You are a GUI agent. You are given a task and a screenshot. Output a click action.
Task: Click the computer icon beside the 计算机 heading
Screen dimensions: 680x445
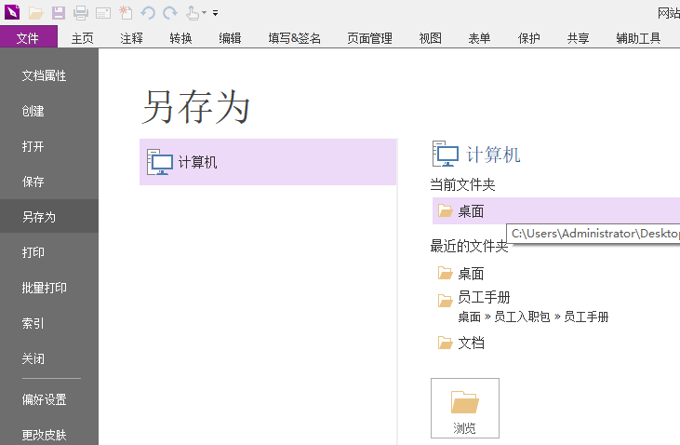click(446, 154)
